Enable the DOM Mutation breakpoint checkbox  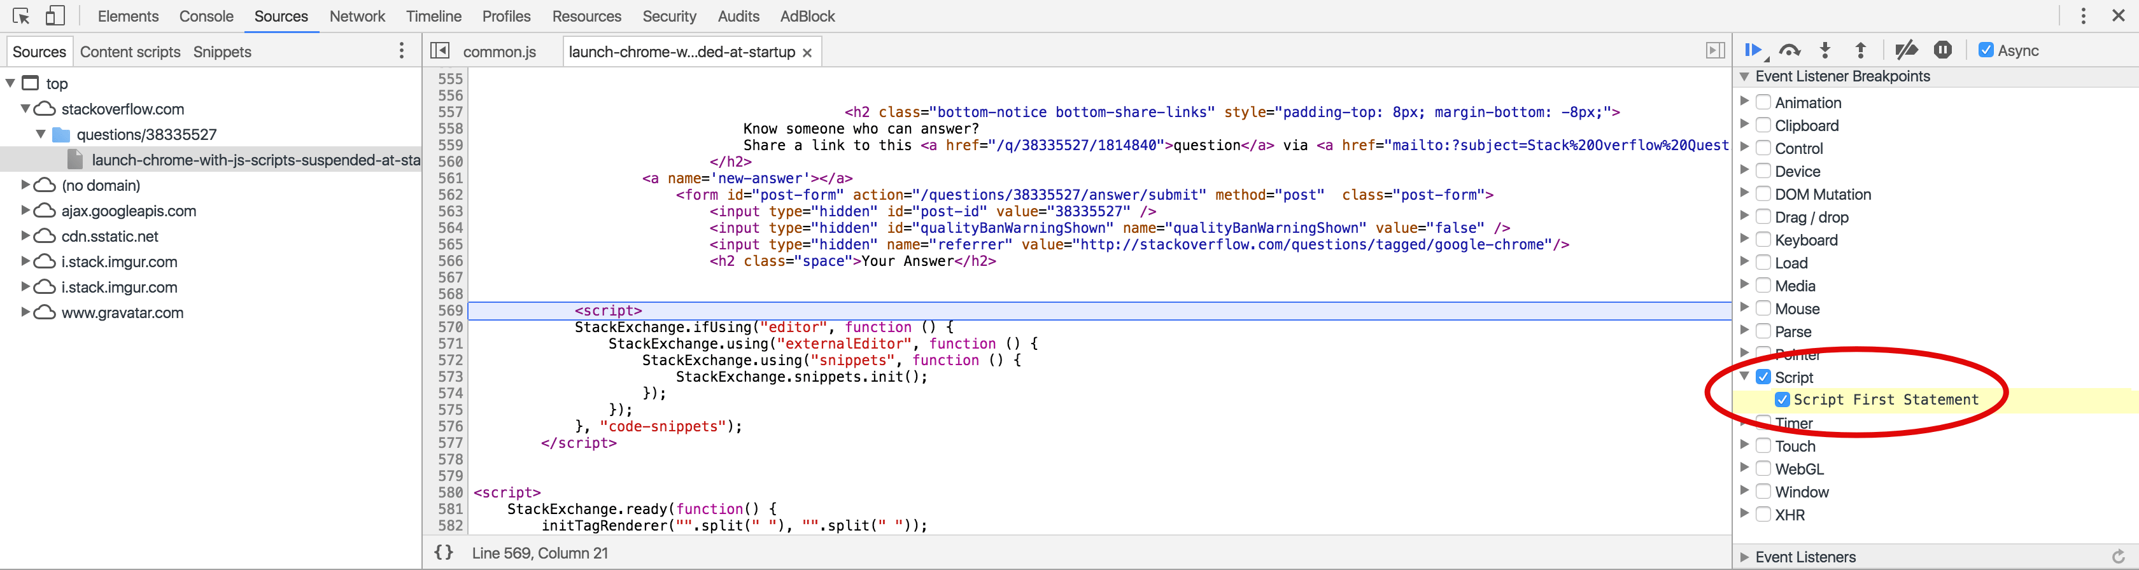pyautogui.click(x=1763, y=194)
